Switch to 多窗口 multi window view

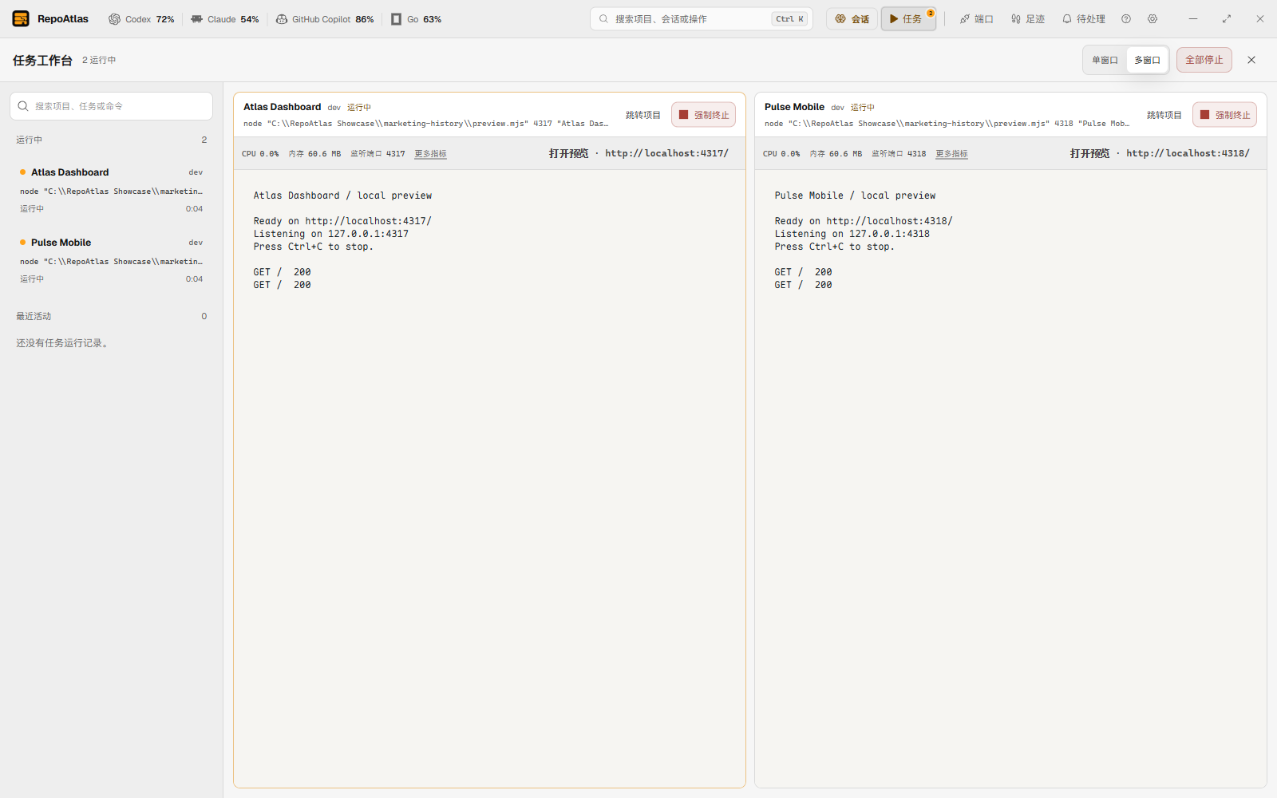(1147, 60)
